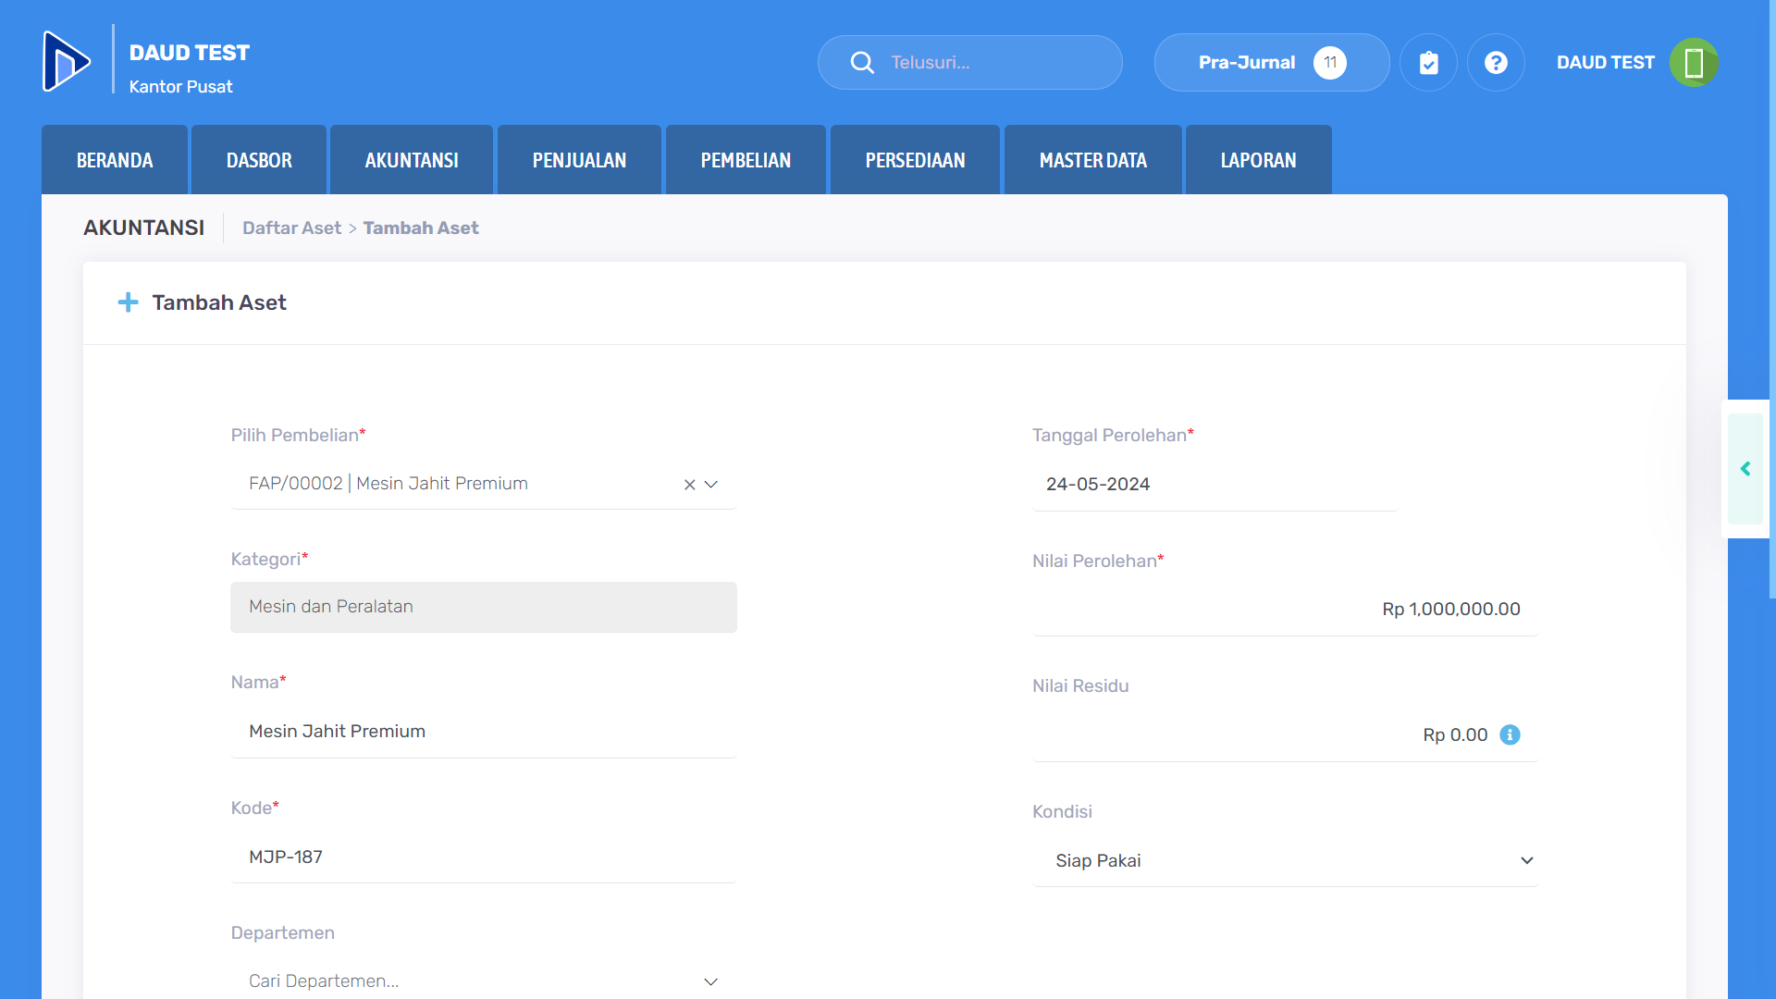This screenshot has height=999, width=1776.
Task: Click the Nilai Residu amount field
Action: 1285,734
